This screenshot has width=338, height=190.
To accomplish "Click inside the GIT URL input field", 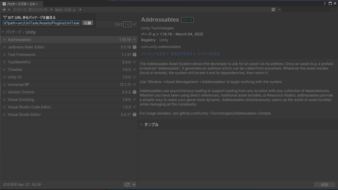I will click(41, 23).
